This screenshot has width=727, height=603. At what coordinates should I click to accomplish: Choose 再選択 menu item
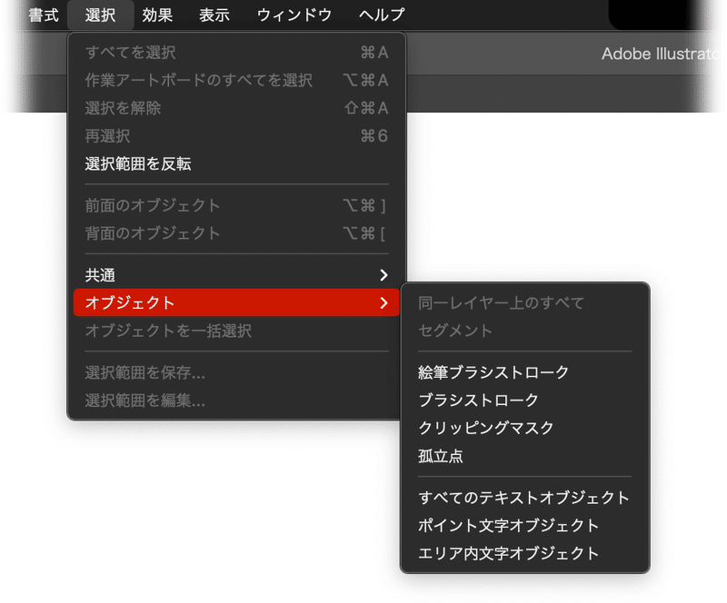236,136
